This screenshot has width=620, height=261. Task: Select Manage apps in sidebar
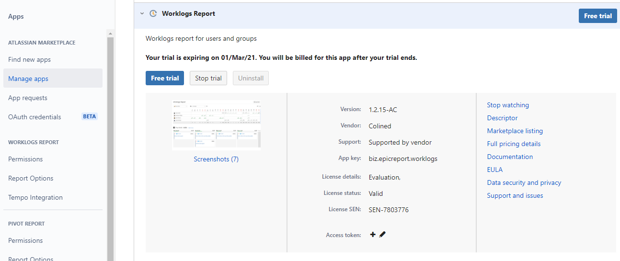pyautogui.click(x=53, y=79)
